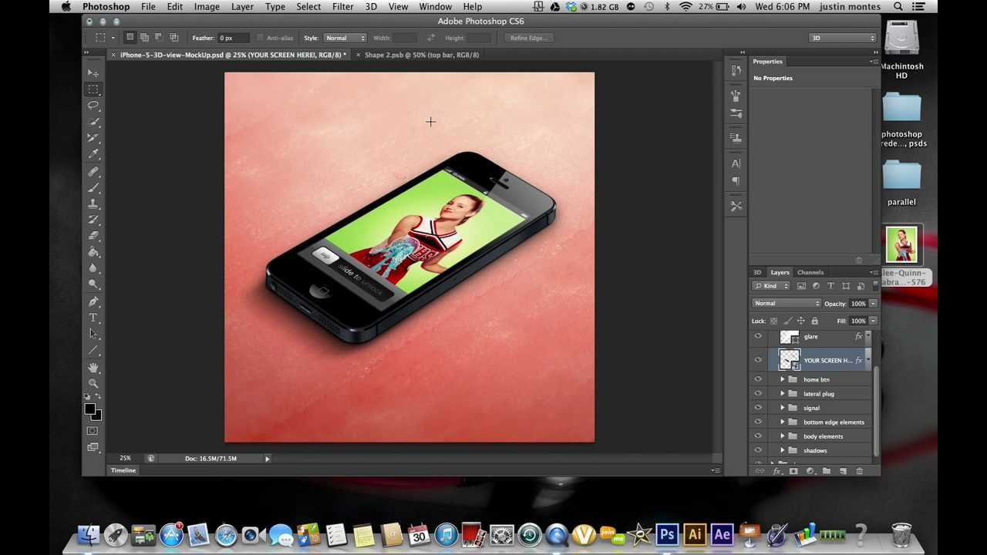Open the 3D workspace dropdown

[844, 38]
